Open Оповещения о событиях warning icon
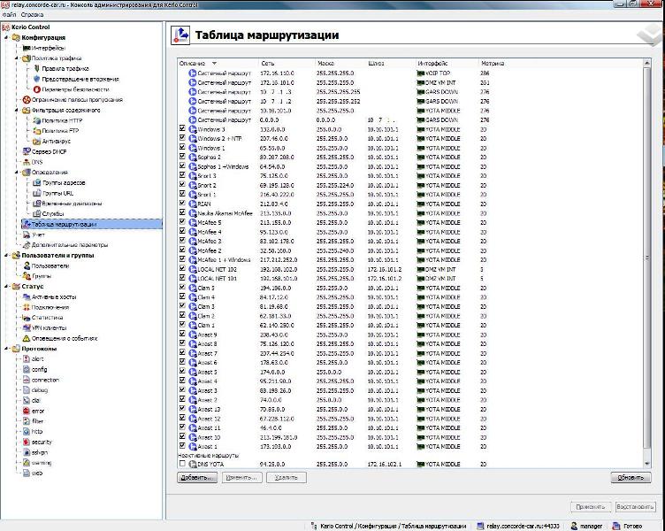Viewport: 665px width, 531px height. click(27, 338)
